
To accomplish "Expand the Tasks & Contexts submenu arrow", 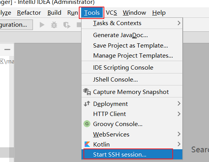I will coord(179,23).
